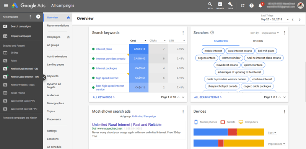
Task: Select the xplornet ontario search chip
Action: [x=253, y=65]
